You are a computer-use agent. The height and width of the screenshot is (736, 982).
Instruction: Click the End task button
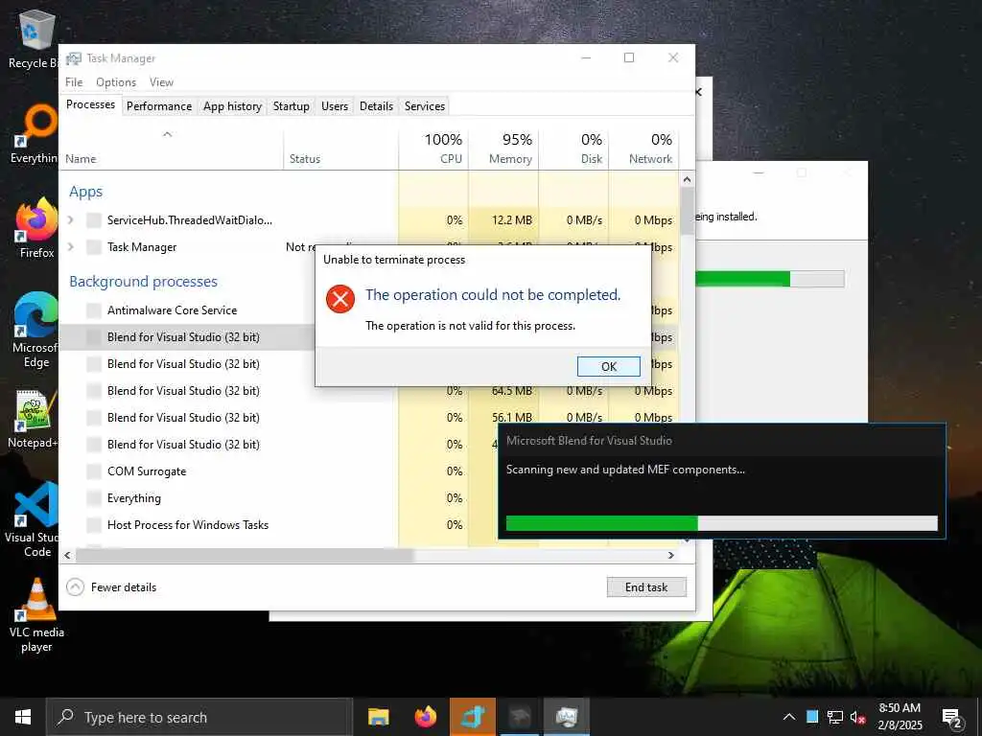[645, 587]
